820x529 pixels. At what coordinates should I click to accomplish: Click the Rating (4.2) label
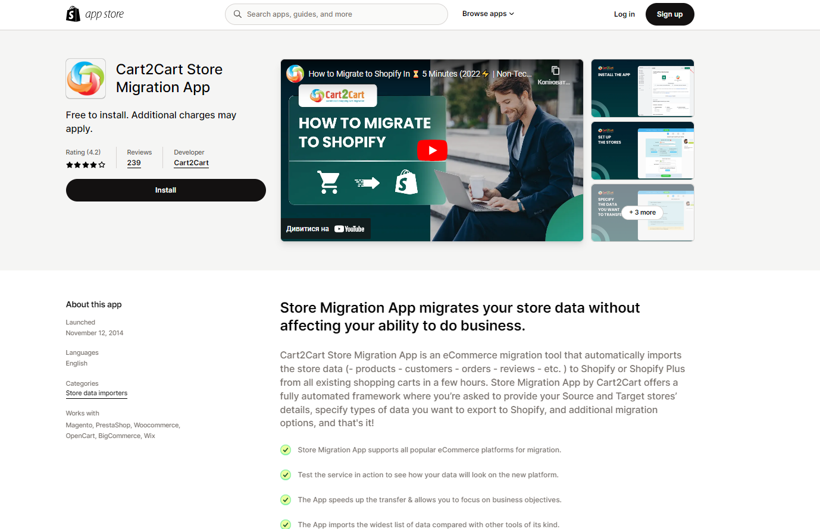tap(83, 152)
